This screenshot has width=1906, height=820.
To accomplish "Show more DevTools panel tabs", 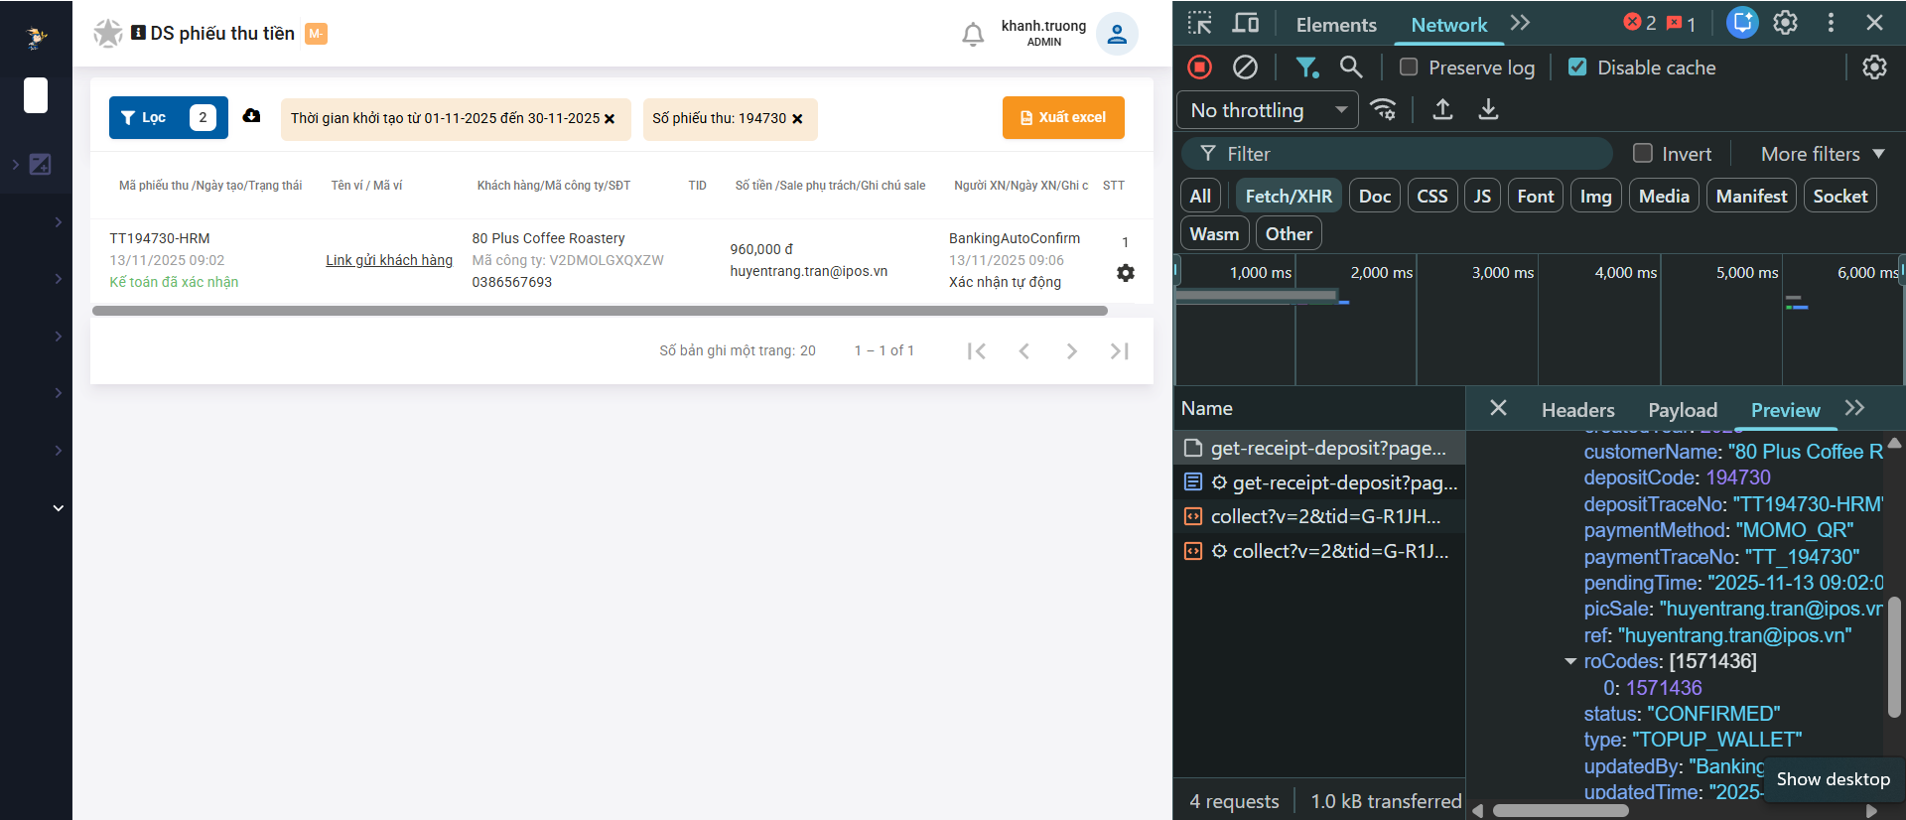I will [x=1520, y=23].
